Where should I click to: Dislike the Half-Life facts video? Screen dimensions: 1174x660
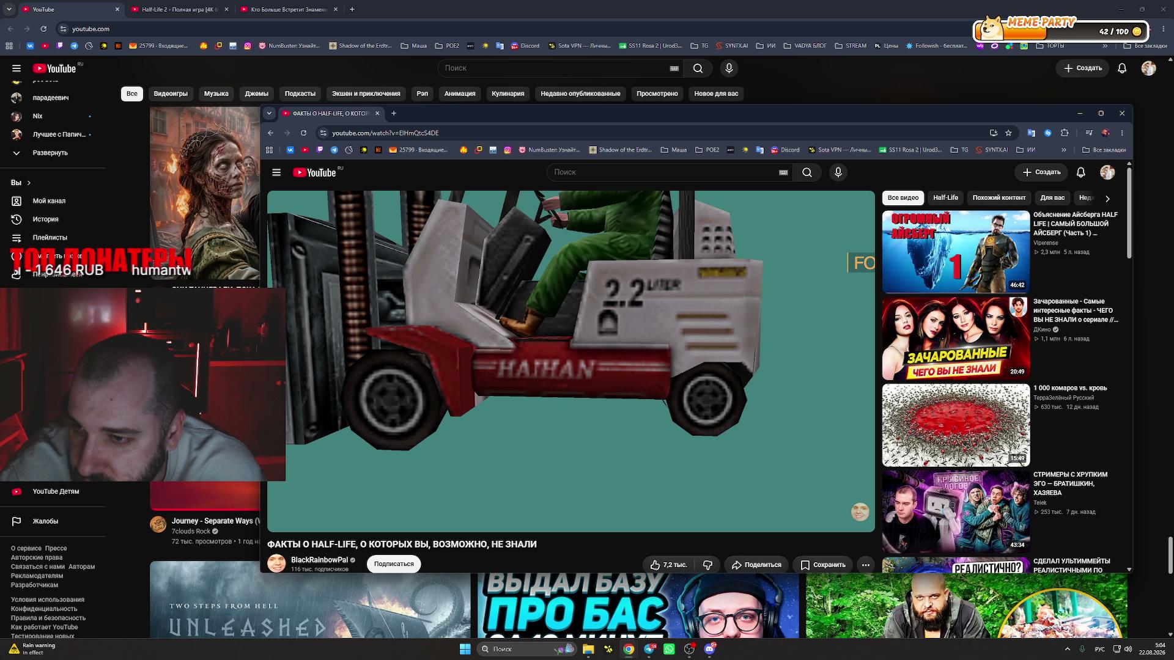coord(707,565)
